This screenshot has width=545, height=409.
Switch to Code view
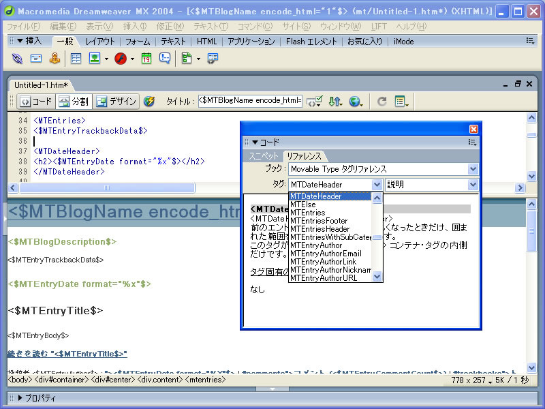tap(37, 101)
